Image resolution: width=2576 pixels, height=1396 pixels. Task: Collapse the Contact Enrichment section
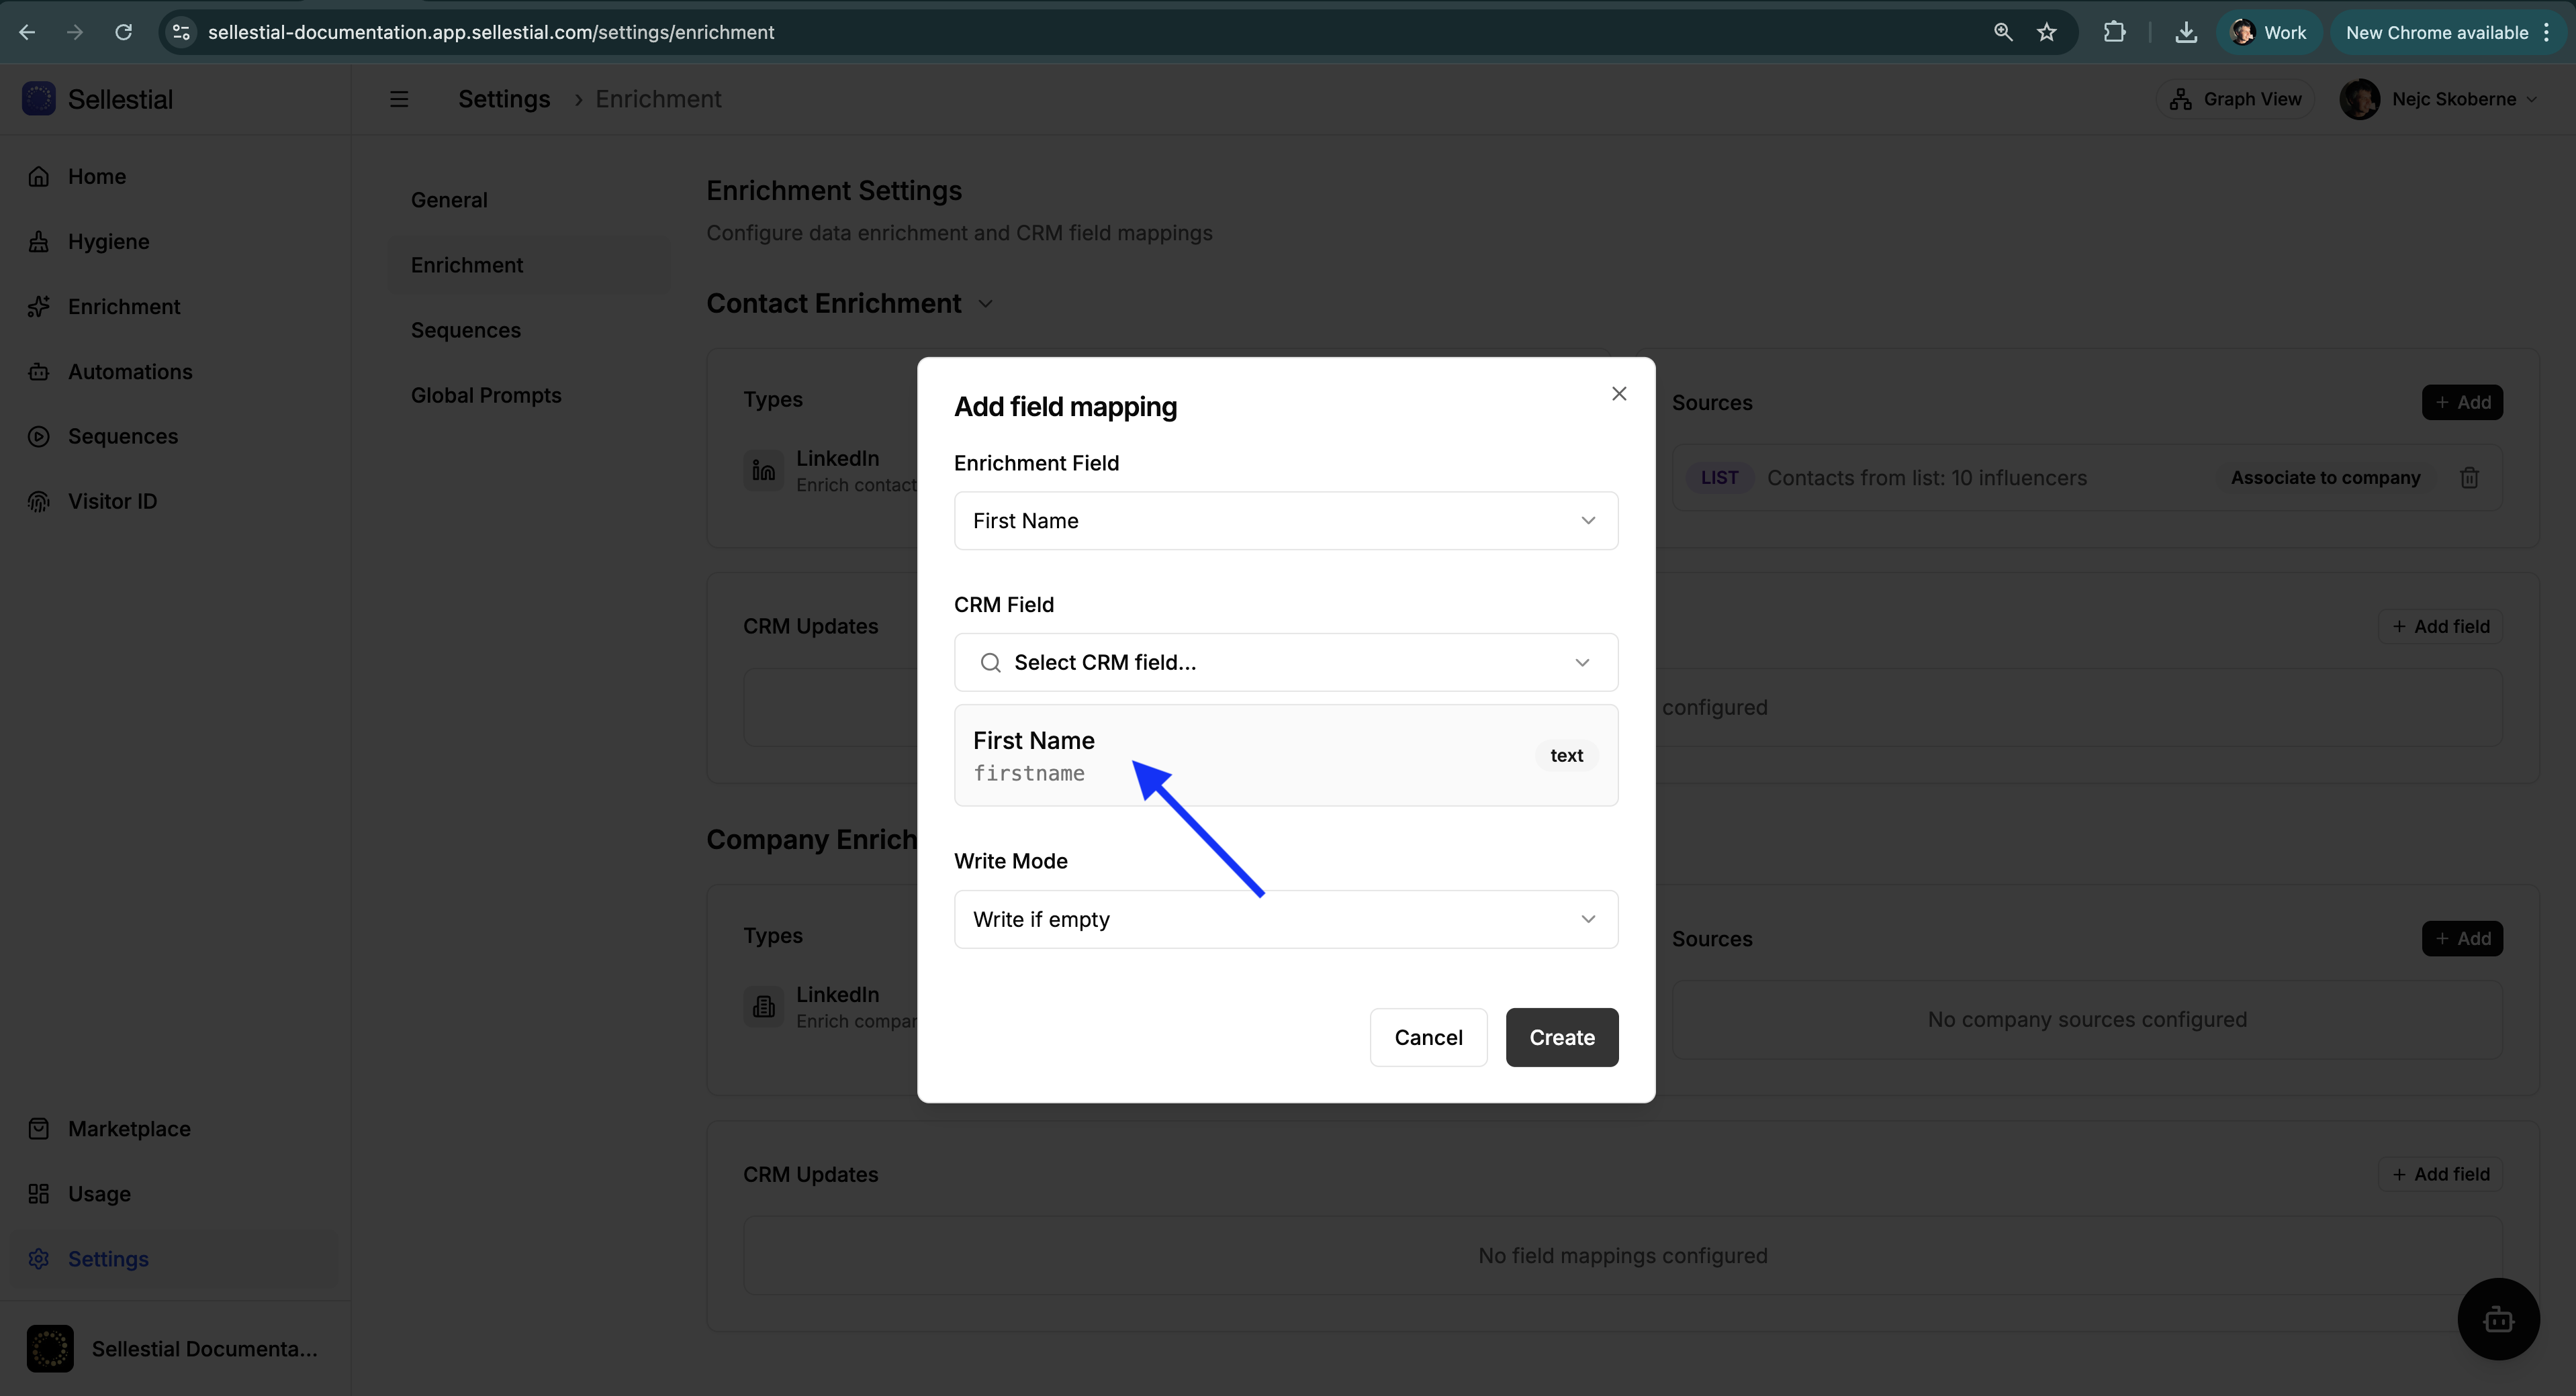click(985, 303)
